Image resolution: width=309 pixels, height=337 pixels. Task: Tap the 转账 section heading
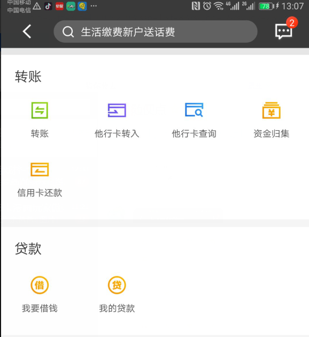tap(28, 77)
